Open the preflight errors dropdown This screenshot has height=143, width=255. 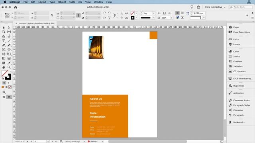(x=103, y=141)
